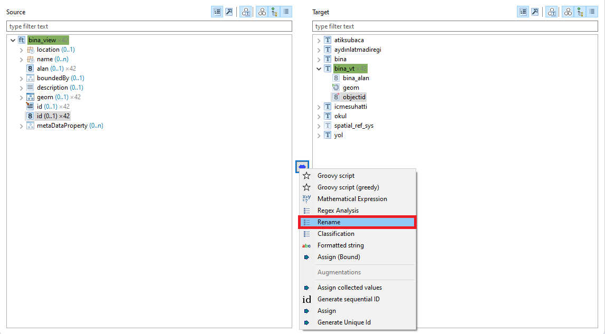Screen dimensions: 605x334
Task: Click the Source panel diagonal arrow icon
Action: 229,12
